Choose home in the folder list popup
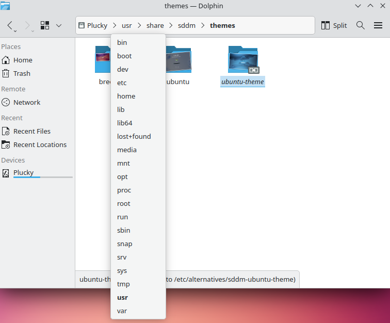Image resolution: width=390 pixels, height=323 pixels. [126, 96]
